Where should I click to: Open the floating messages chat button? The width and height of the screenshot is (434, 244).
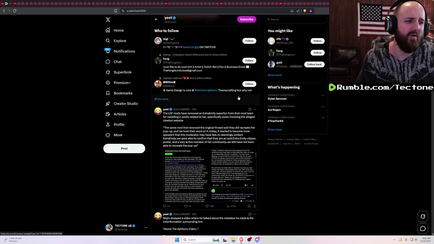[x=423, y=229]
